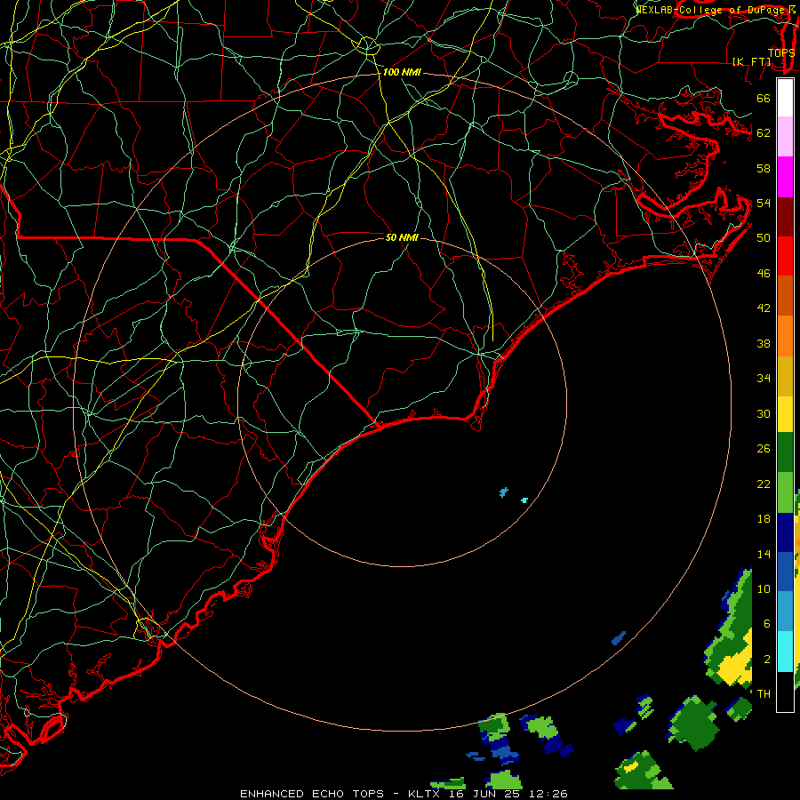This screenshot has width=800, height=800.
Task: Click the '2' legend value
Action: click(767, 659)
